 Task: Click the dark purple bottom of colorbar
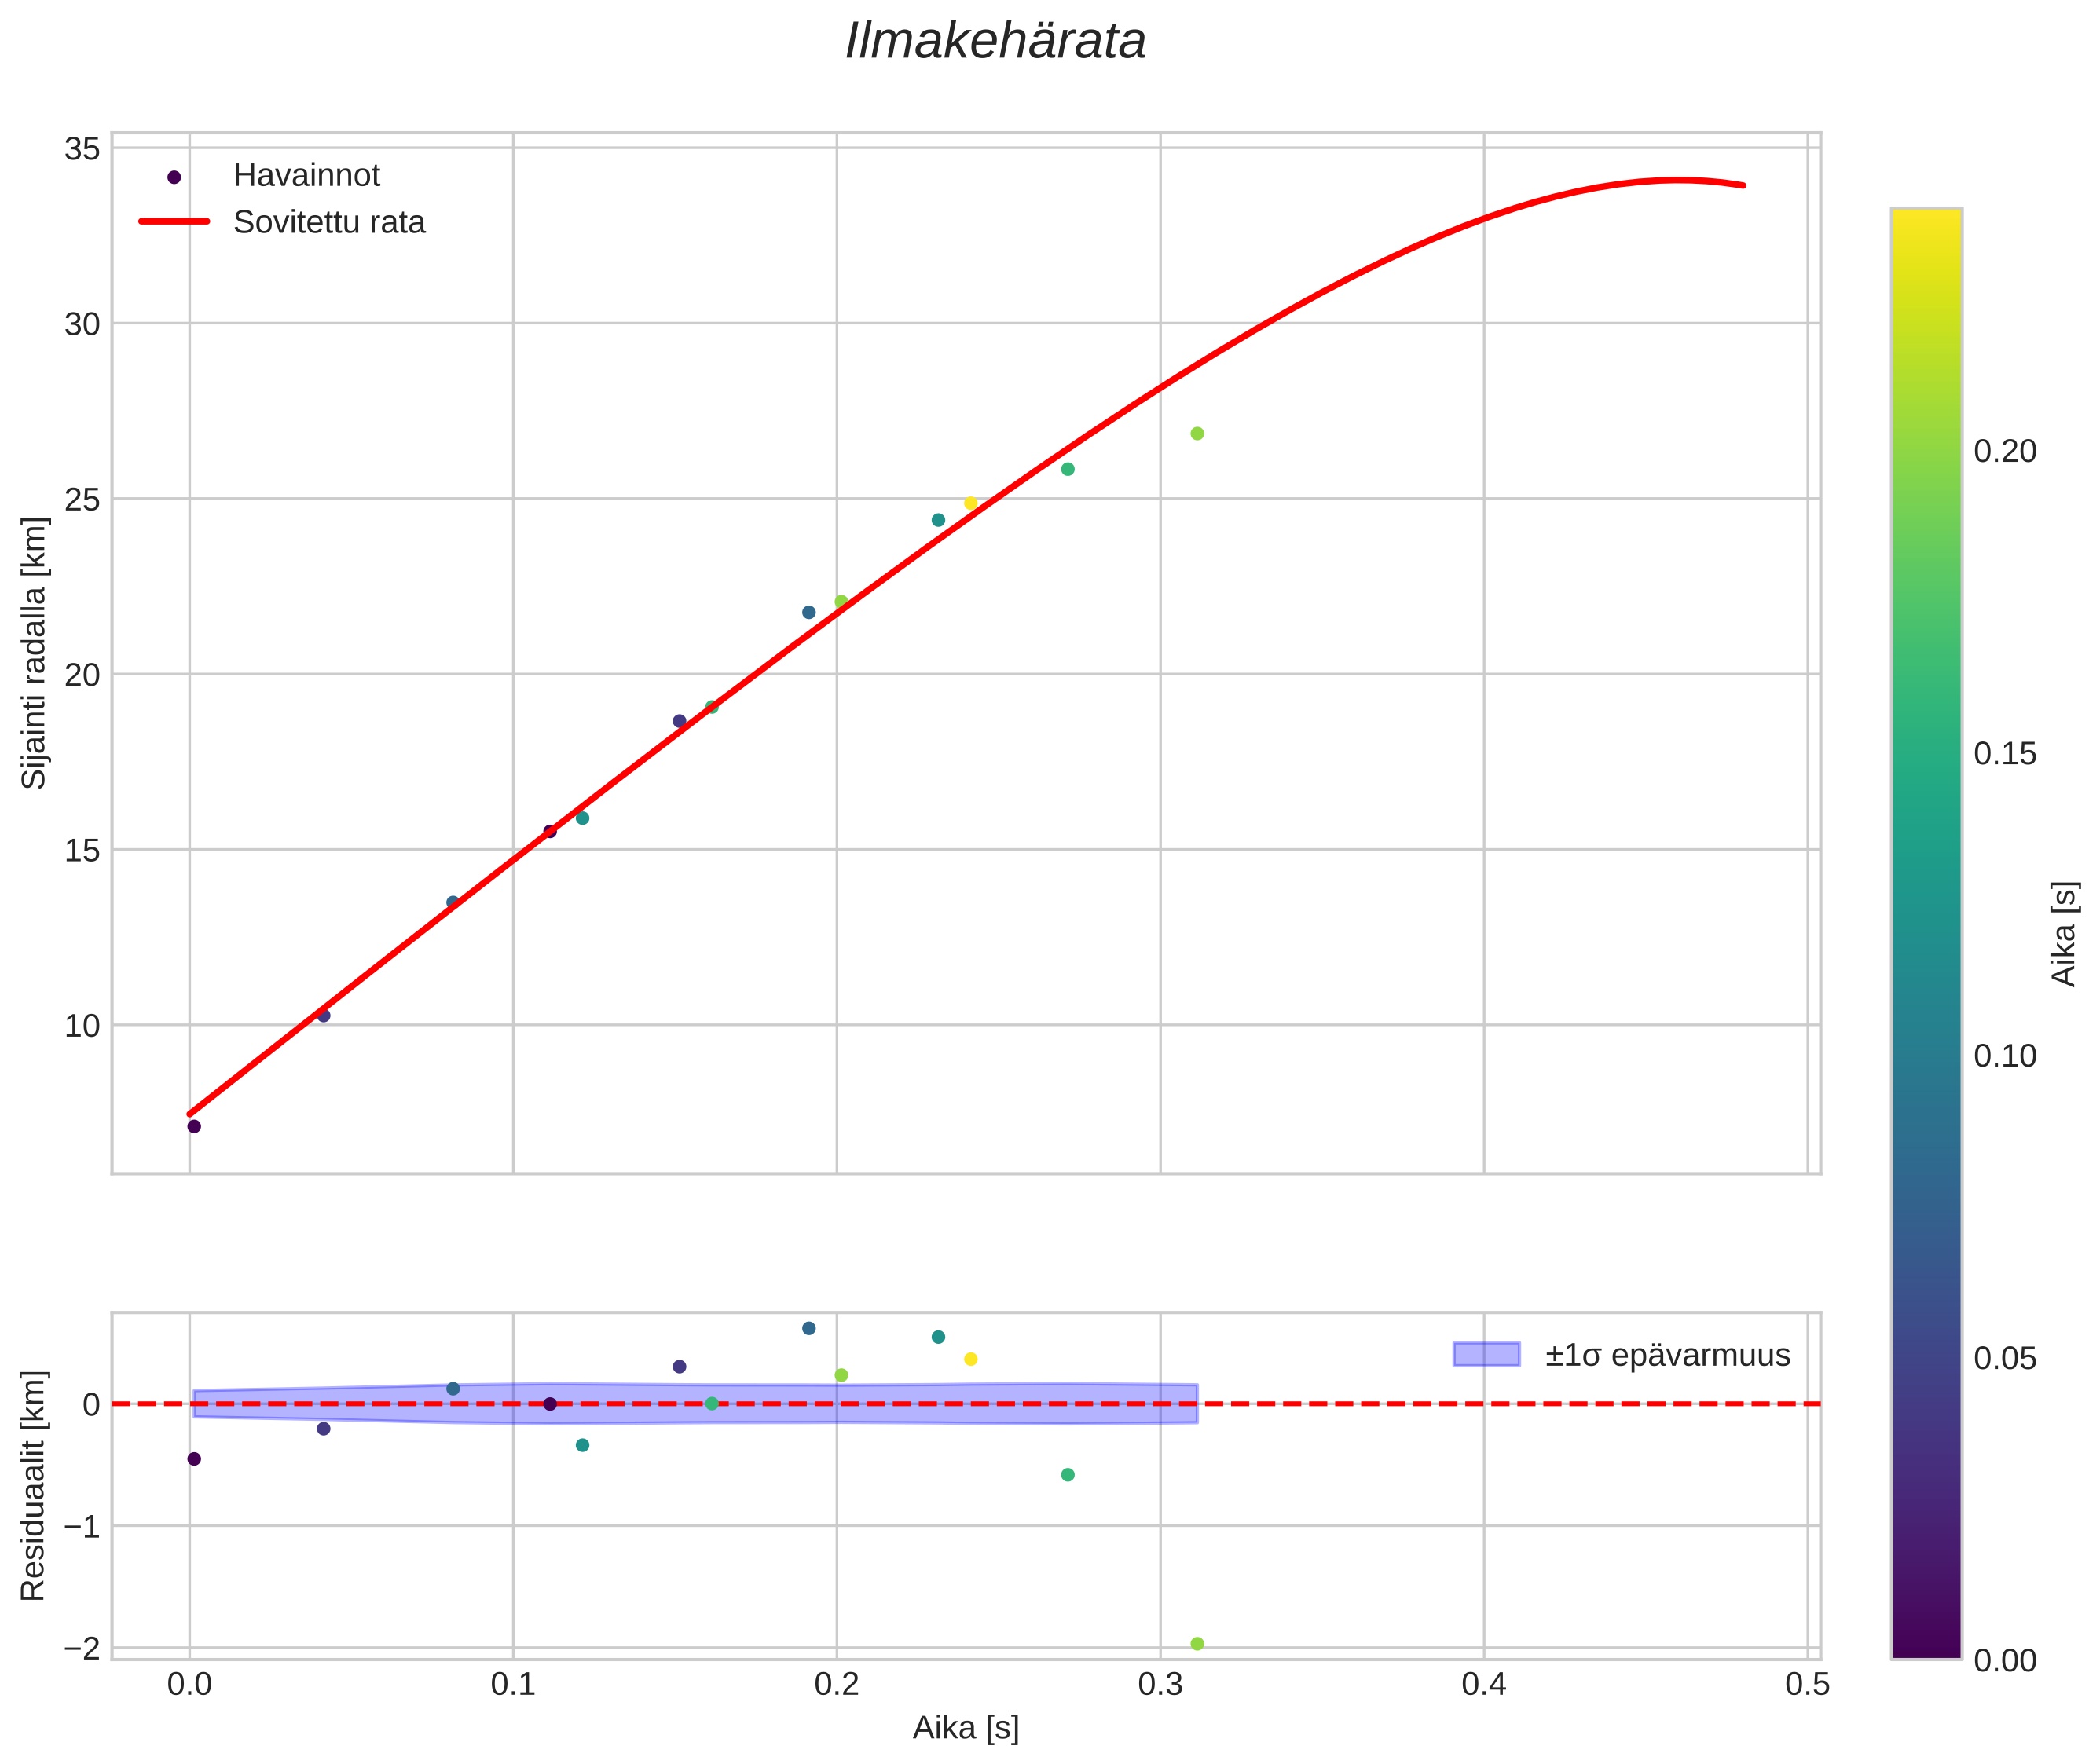point(1926,1647)
